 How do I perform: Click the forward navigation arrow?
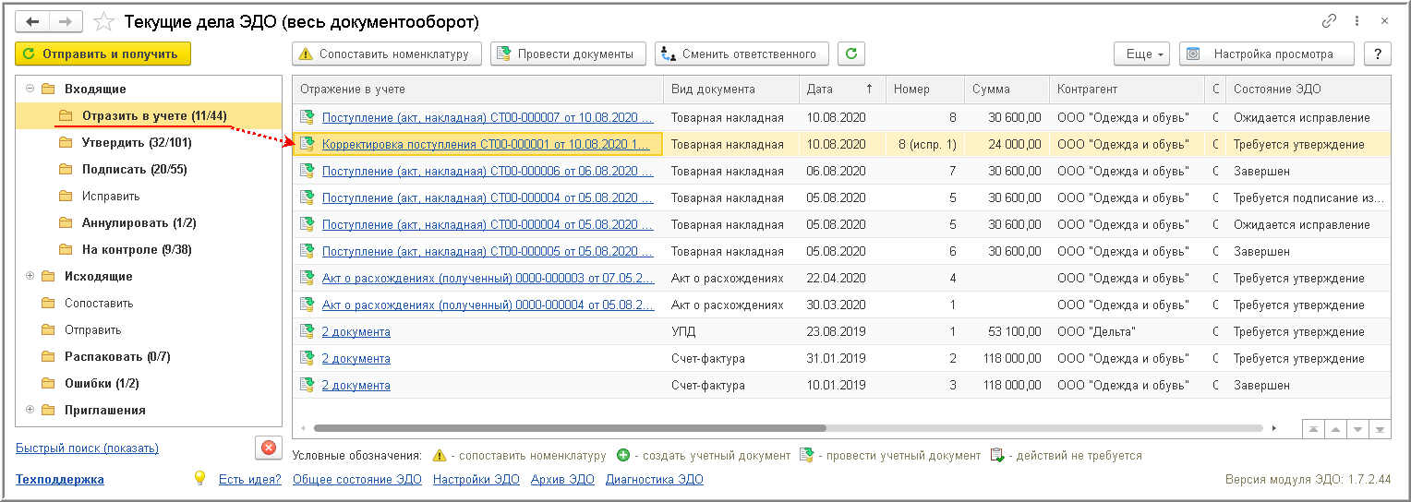66,20
